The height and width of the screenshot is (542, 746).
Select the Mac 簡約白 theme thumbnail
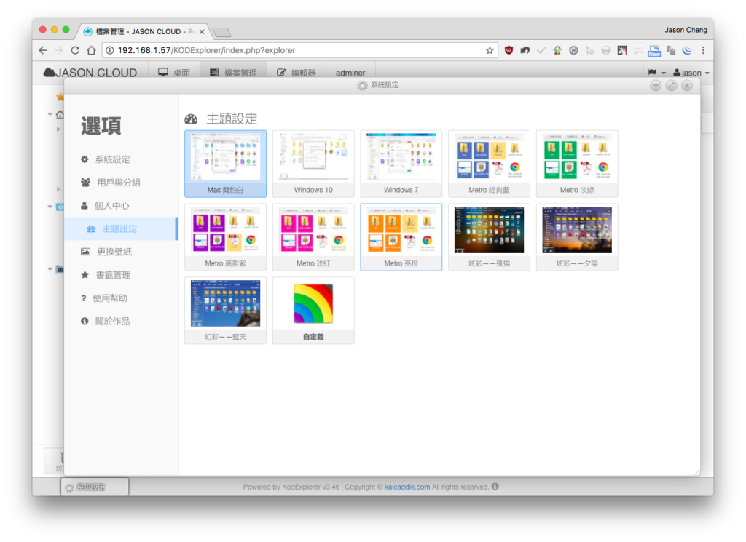click(x=225, y=164)
